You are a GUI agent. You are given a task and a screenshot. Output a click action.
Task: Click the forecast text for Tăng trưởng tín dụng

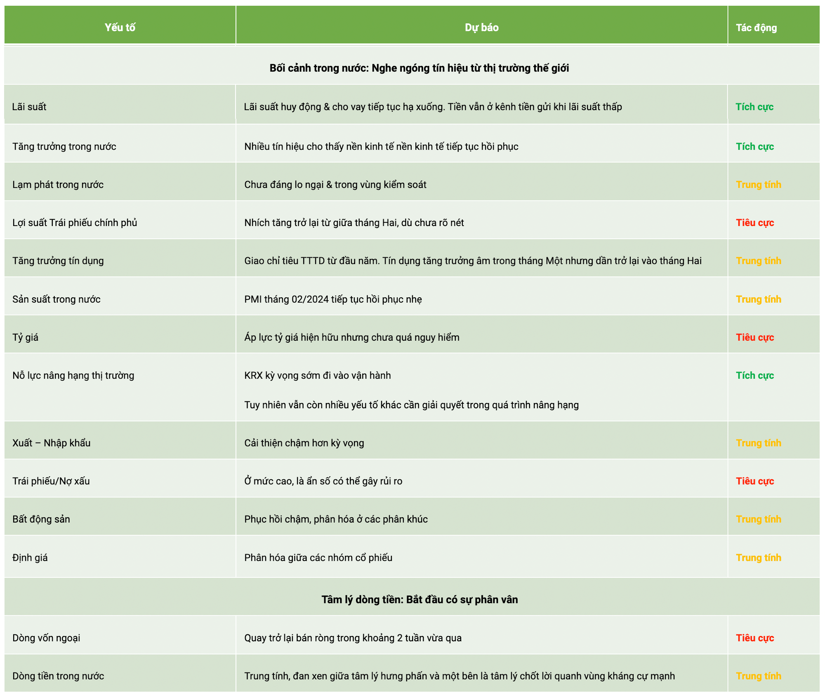473,261
